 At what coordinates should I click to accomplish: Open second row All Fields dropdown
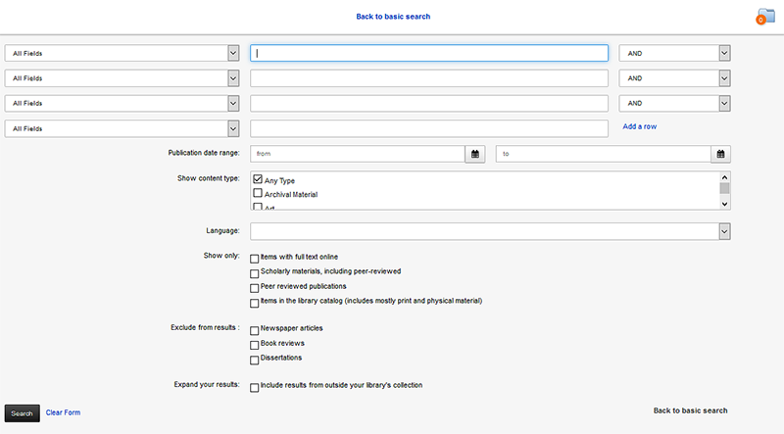[122, 78]
